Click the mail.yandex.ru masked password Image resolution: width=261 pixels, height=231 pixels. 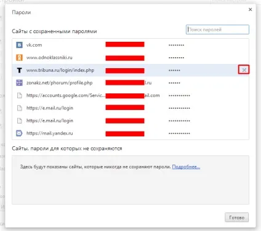(x=179, y=133)
